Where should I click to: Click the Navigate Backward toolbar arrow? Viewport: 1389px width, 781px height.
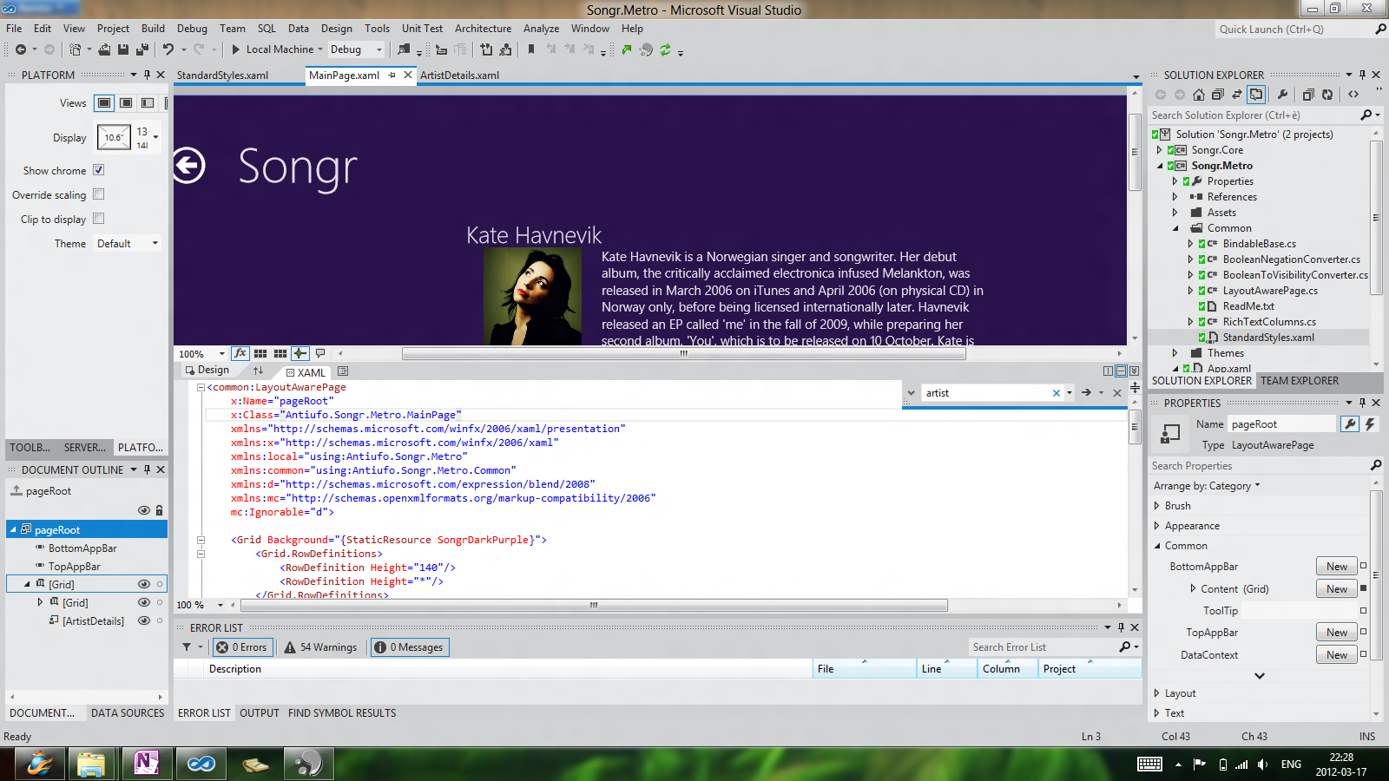tap(21, 49)
